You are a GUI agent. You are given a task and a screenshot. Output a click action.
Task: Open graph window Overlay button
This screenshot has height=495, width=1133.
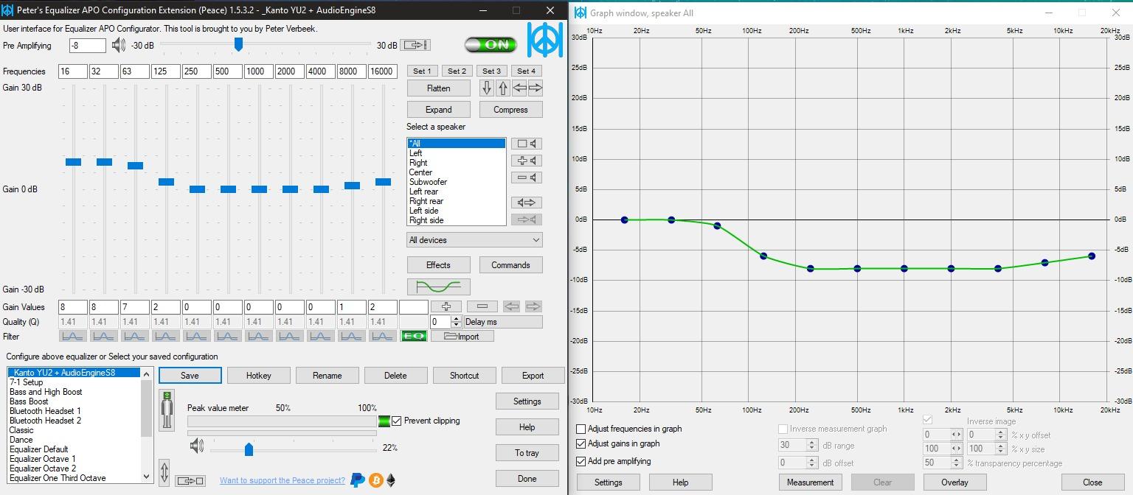tap(954, 482)
